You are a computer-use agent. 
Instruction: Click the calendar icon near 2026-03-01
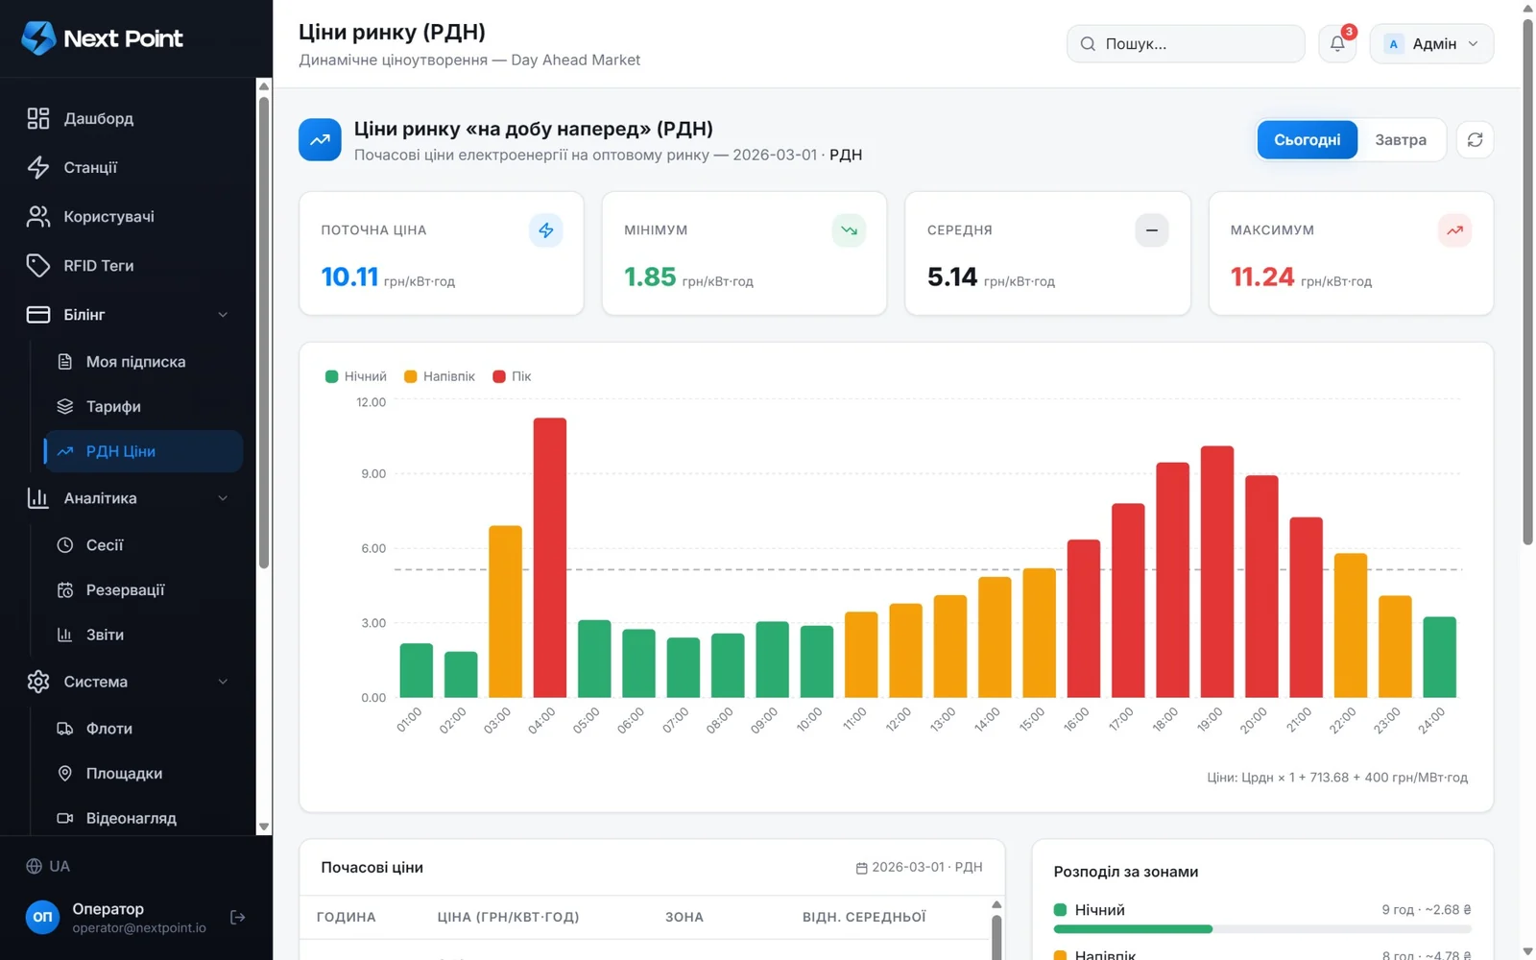click(x=861, y=868)
